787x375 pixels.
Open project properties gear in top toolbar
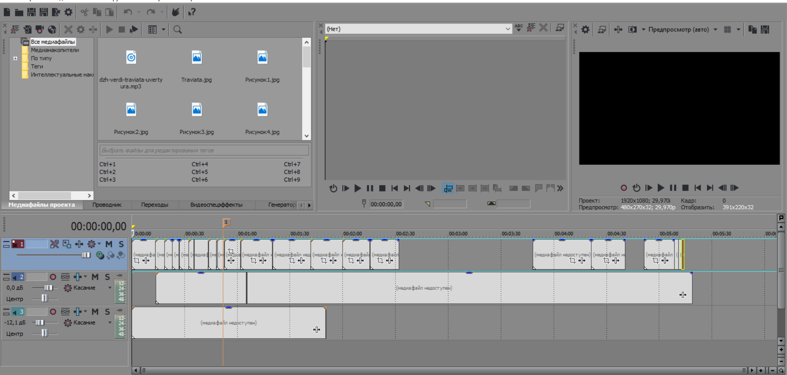69,12
